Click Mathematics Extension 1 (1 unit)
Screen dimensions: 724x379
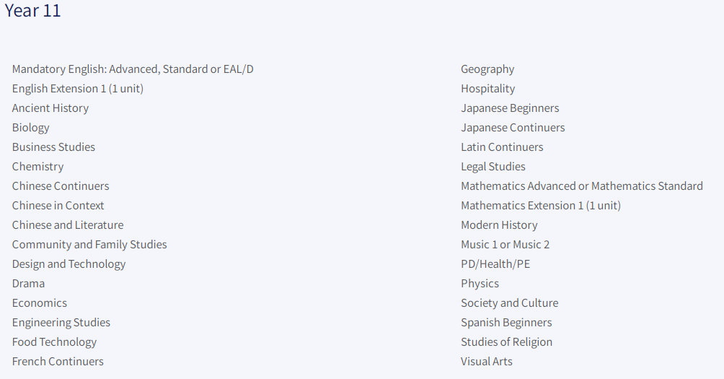541,206
